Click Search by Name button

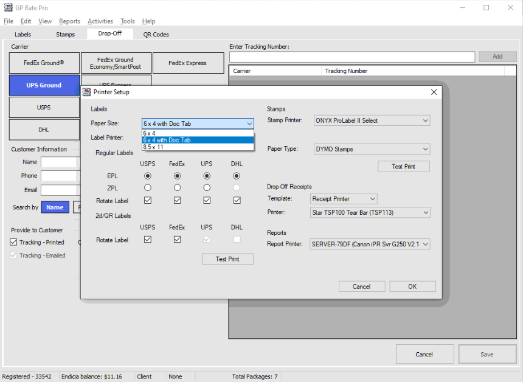[55, 207]
